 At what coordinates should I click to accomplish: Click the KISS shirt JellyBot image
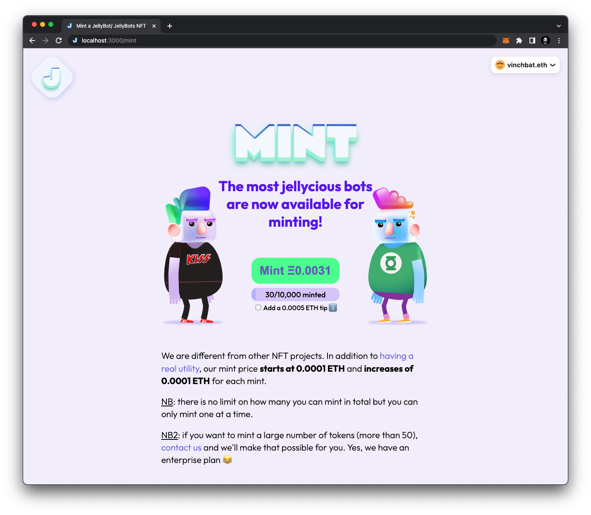coord(193,255)
